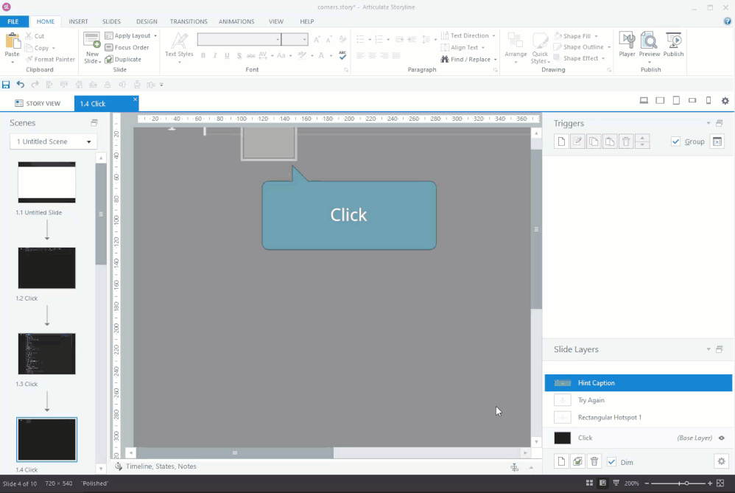This screenshot has height=493, width=735.
Task: Select the Try Again layer
Action: point(591,400)
